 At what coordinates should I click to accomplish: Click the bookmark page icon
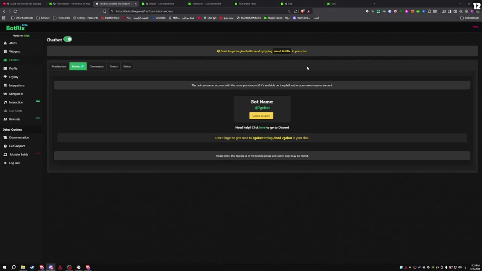coord(105,11)
